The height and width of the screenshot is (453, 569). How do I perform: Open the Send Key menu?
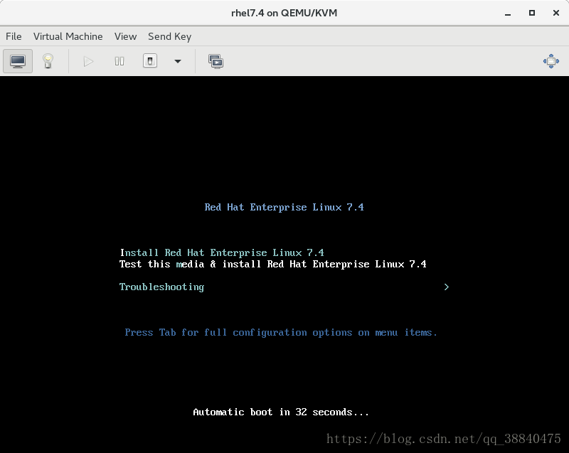pyautogui.click(x=169, y=37)
